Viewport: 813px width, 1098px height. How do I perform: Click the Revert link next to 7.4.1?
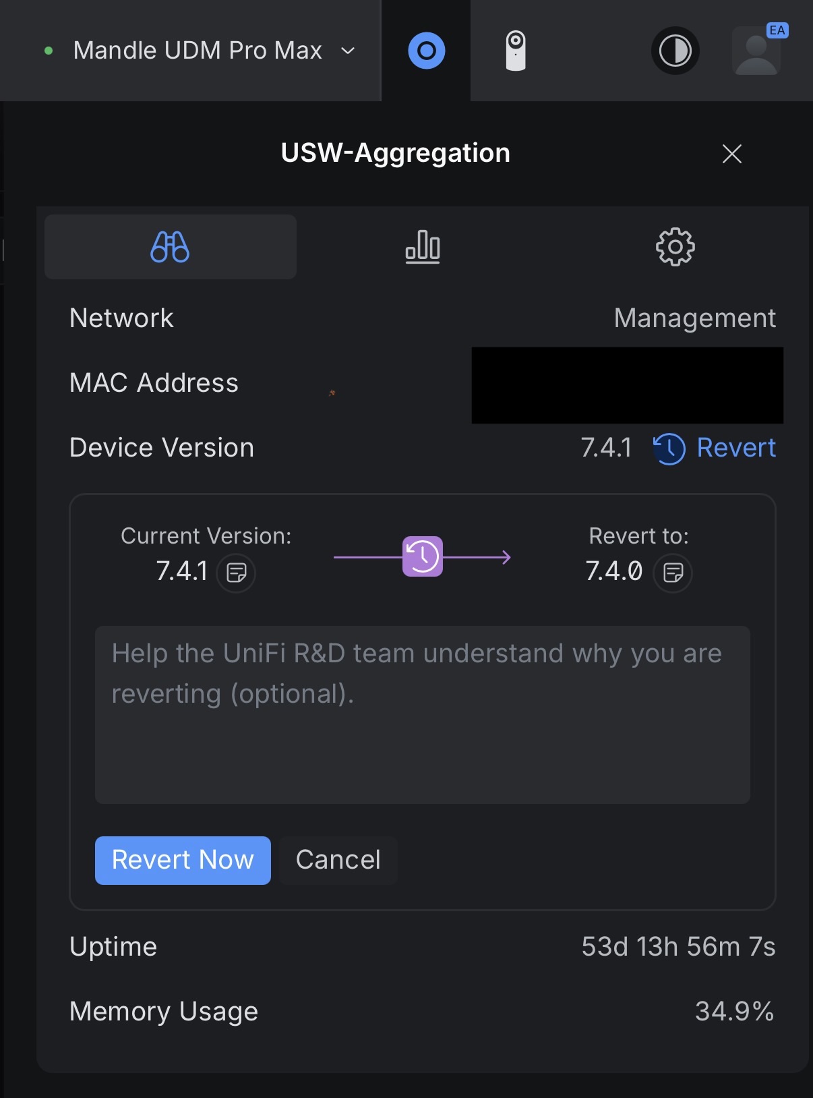coord(736,448)
